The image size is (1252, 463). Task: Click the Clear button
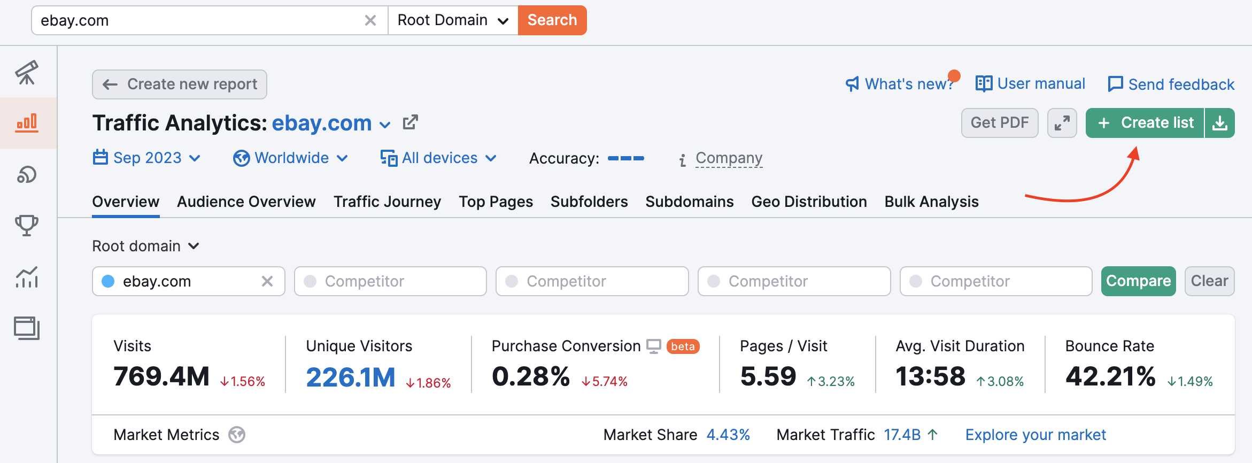click(x=1210, y=281)
